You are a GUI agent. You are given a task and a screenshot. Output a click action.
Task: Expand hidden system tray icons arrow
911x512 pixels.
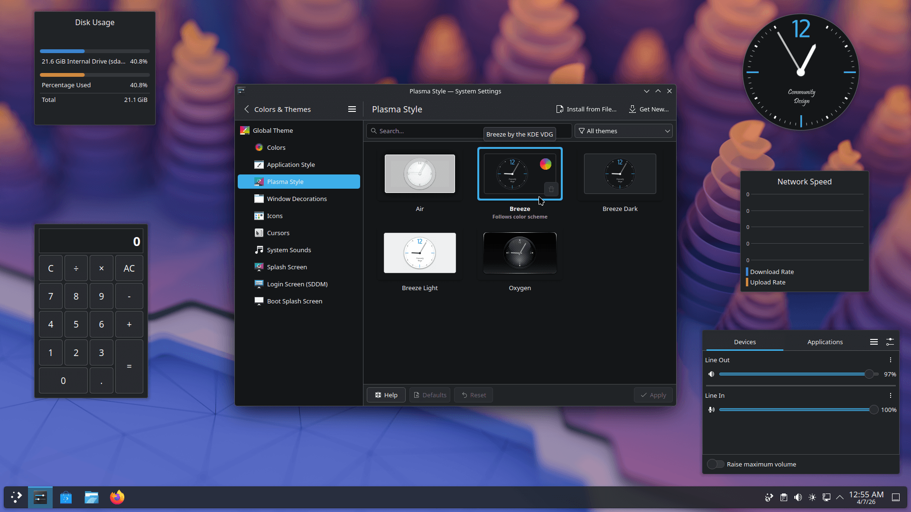tap(839, 497)
